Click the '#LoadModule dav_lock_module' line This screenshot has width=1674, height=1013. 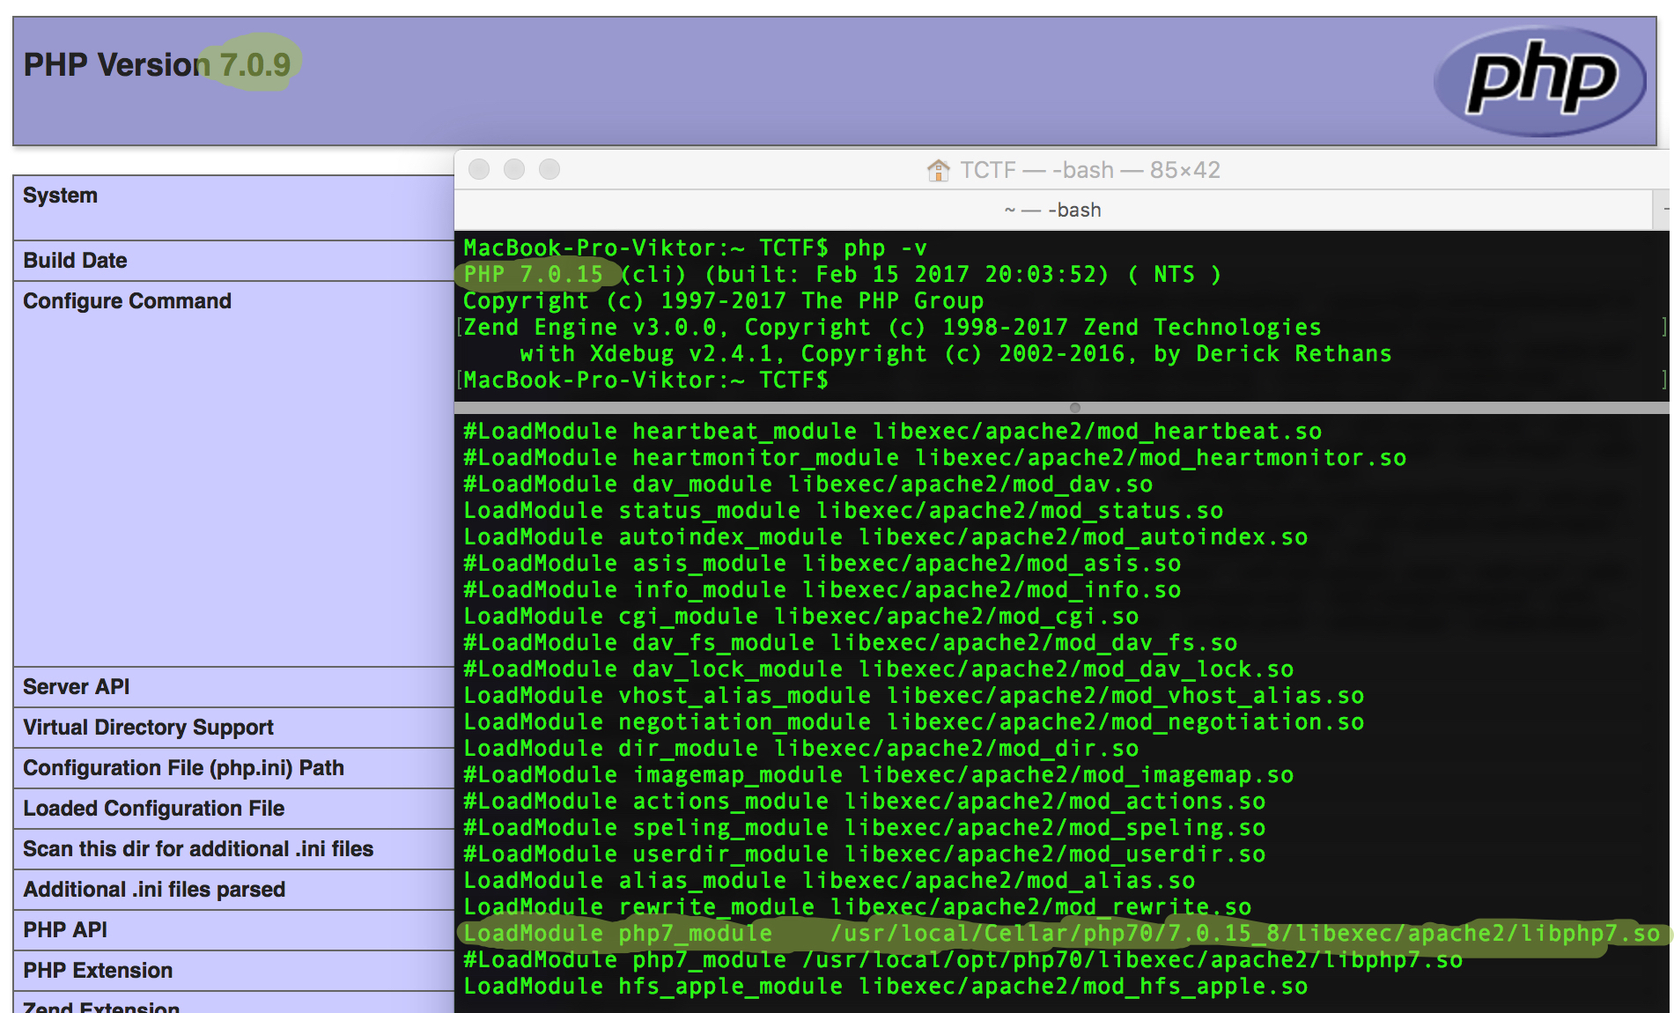click(878, 669)
